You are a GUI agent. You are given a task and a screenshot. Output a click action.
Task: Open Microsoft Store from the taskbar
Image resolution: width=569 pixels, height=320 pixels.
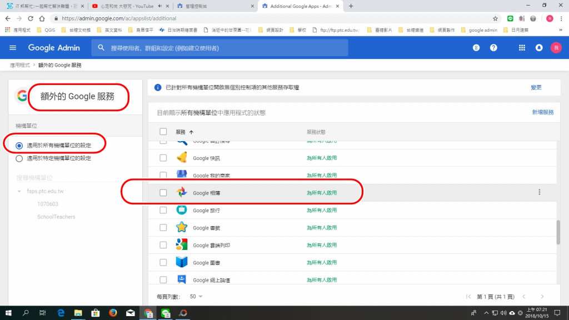(96, 313)
